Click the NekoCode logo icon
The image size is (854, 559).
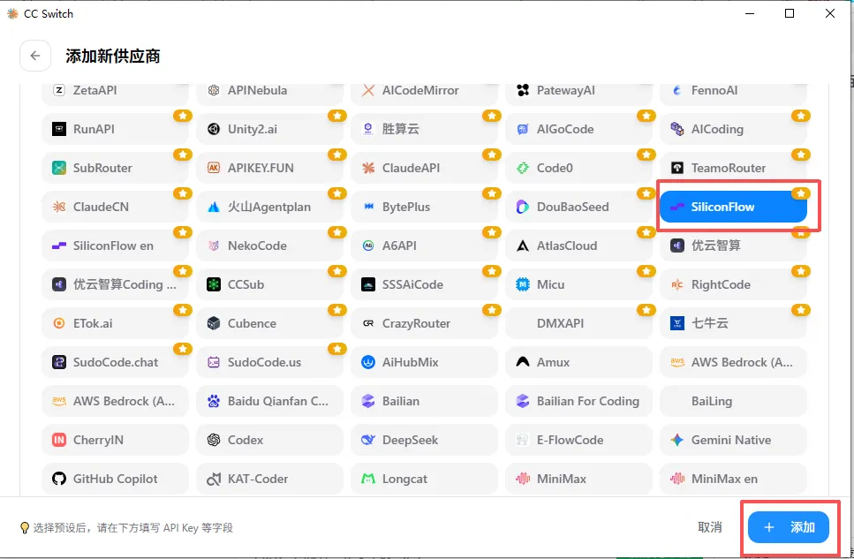(x=214, y=246)
